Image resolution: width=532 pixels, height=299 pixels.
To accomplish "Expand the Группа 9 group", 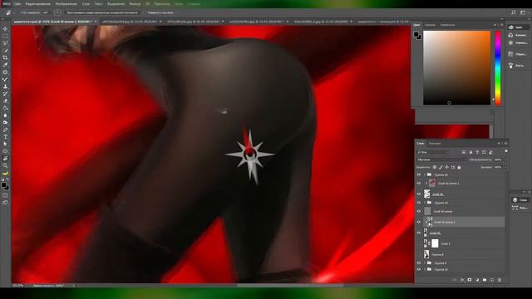I will 425,263.
